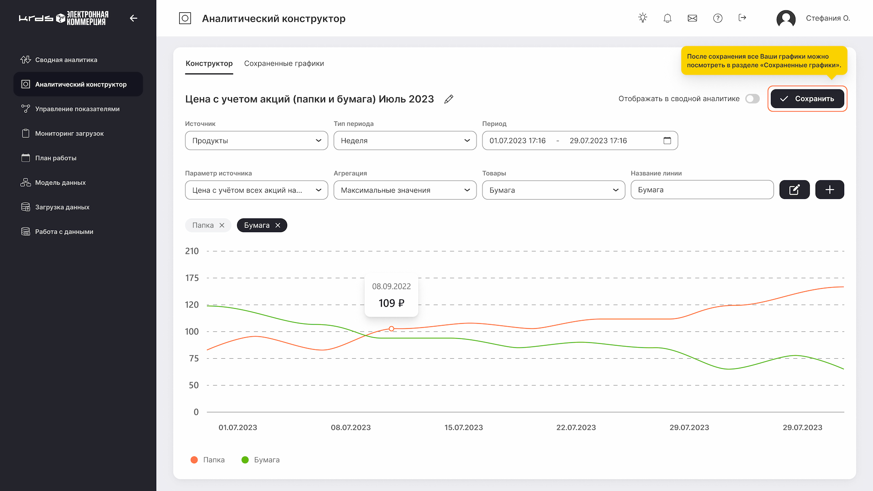Image resolution: width=873 pixels, height=491 pixels.
Task: Open the mail envelope icon
Action: point(692,18)
